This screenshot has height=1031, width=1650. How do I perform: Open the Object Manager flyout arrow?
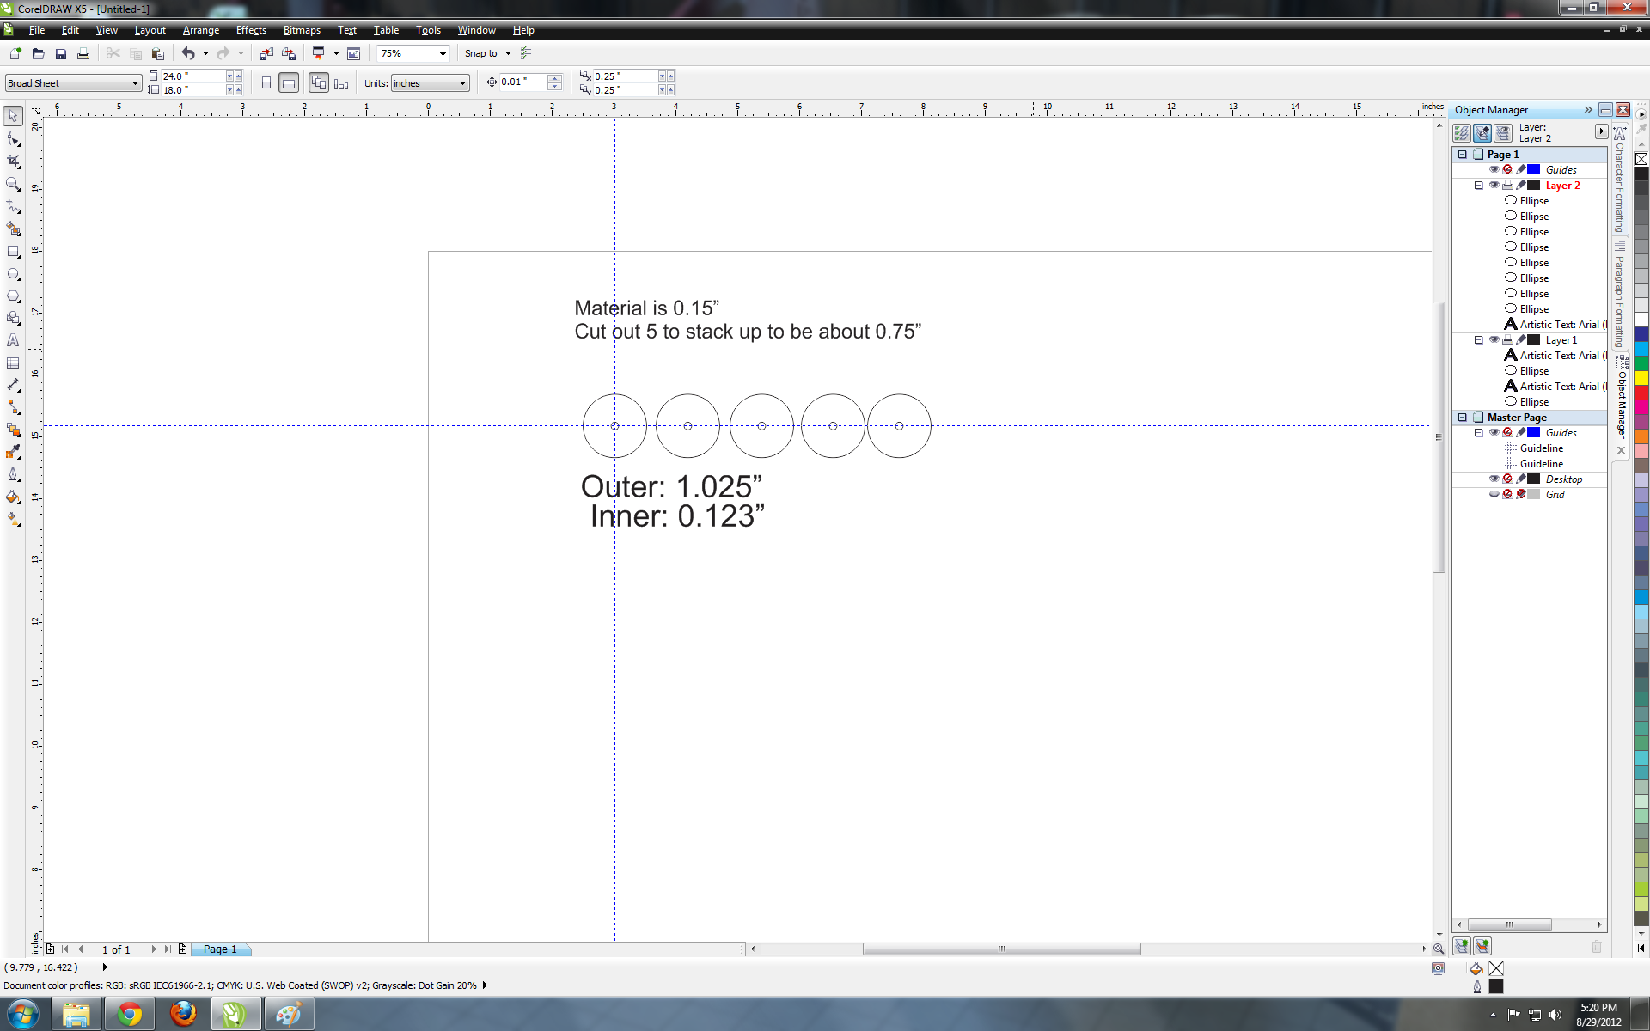click(1600, 131)
